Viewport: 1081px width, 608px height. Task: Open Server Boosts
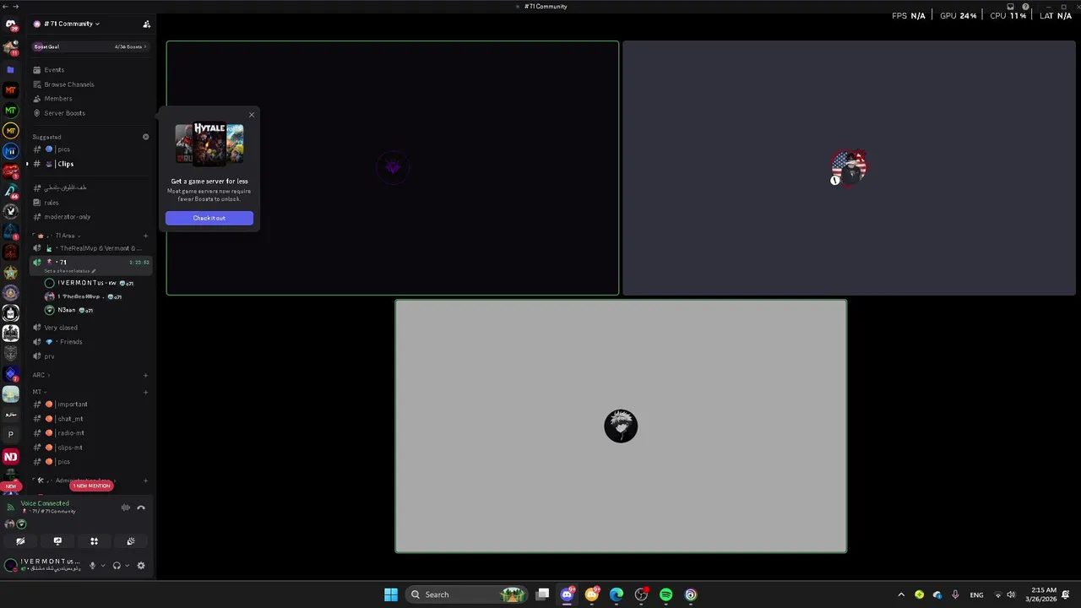90,113
